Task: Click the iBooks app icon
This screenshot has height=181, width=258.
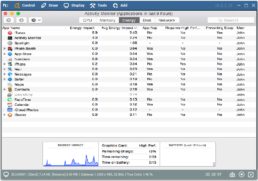Action: pyautogui.click(x=10, y=115)
